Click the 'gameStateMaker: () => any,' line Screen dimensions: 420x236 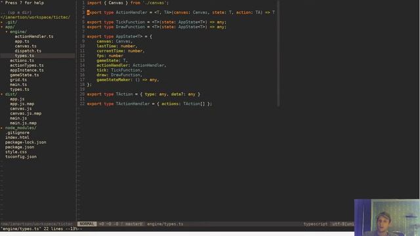point(128,80)
